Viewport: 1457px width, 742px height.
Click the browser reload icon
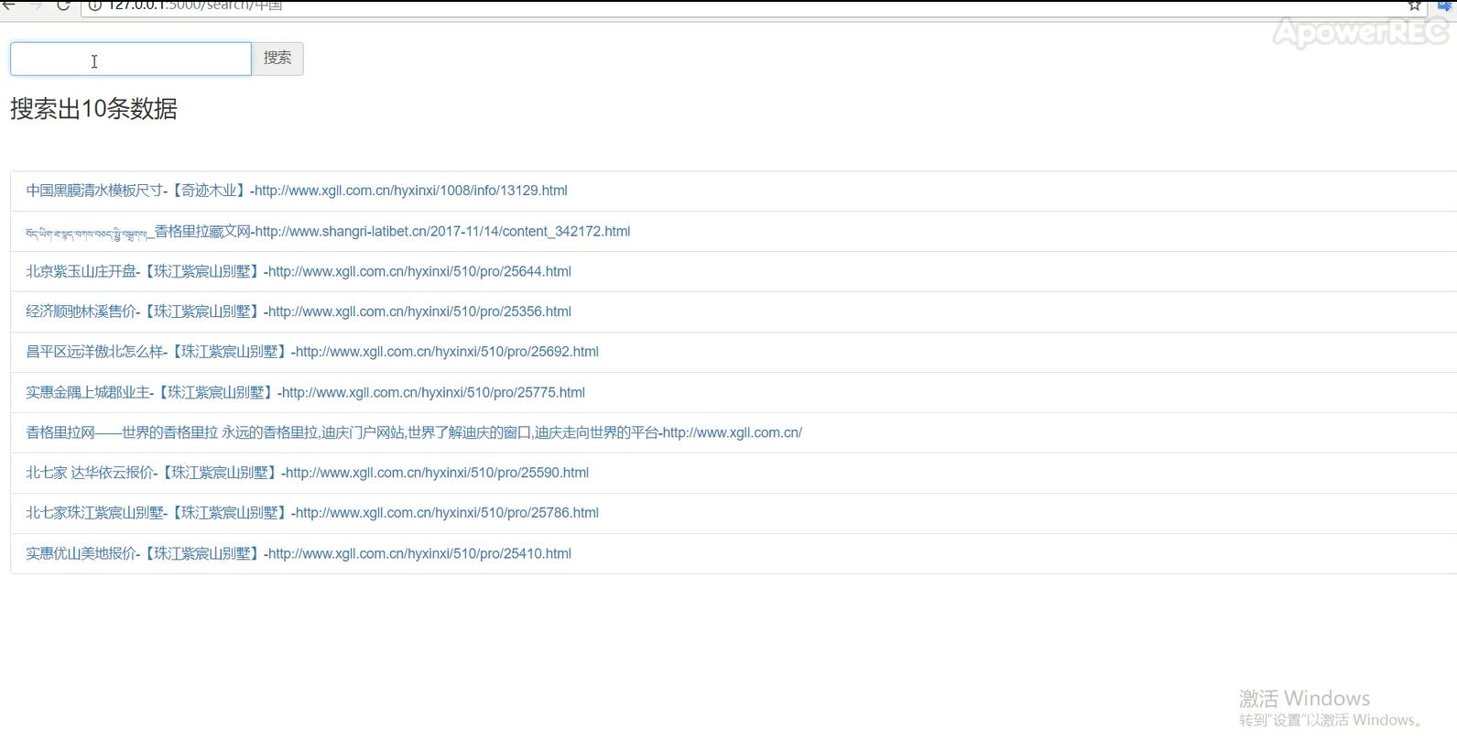pos(63,5)
